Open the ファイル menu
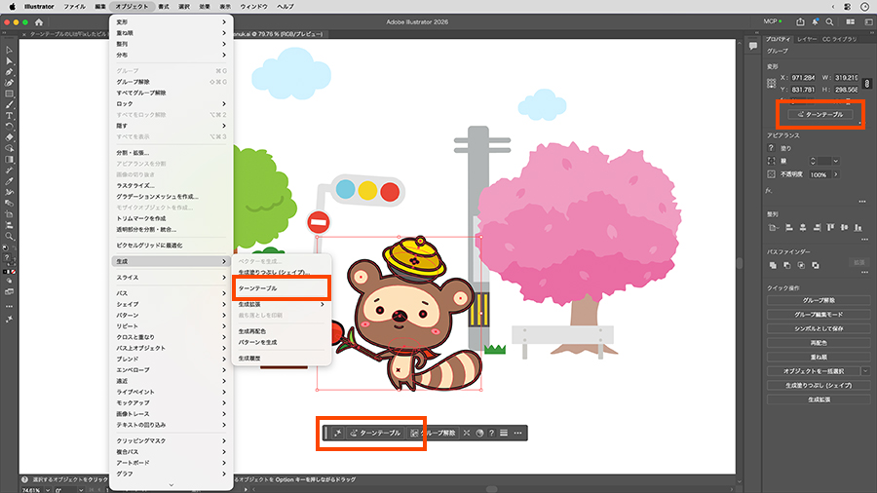 pos(74,7)
